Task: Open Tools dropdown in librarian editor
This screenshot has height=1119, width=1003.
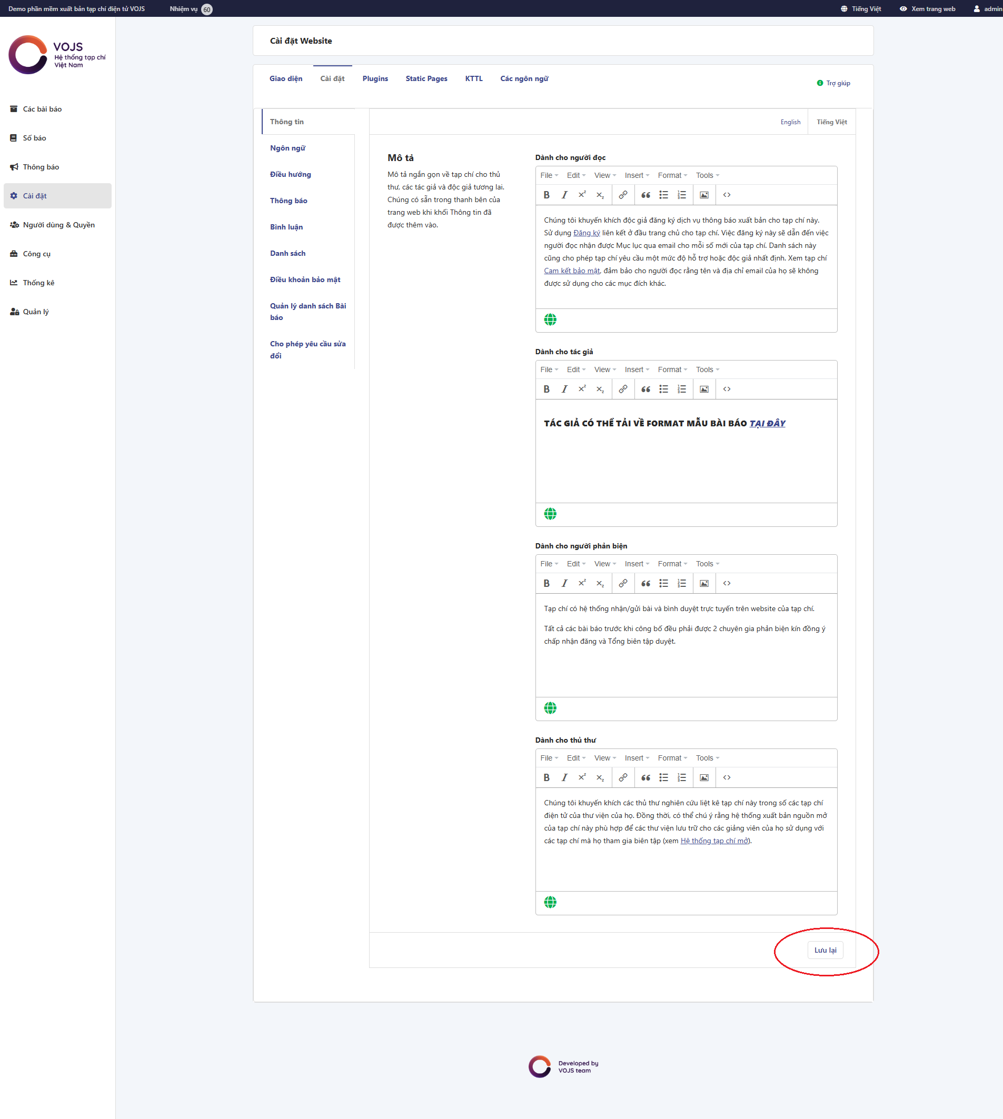Action: 707,758
